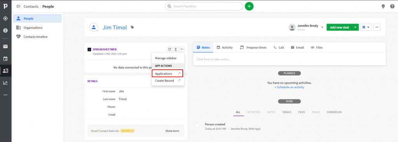398x142 pixels.
Task: Go to Contacts breadcrumb link
Action: [x=31, y=7]
